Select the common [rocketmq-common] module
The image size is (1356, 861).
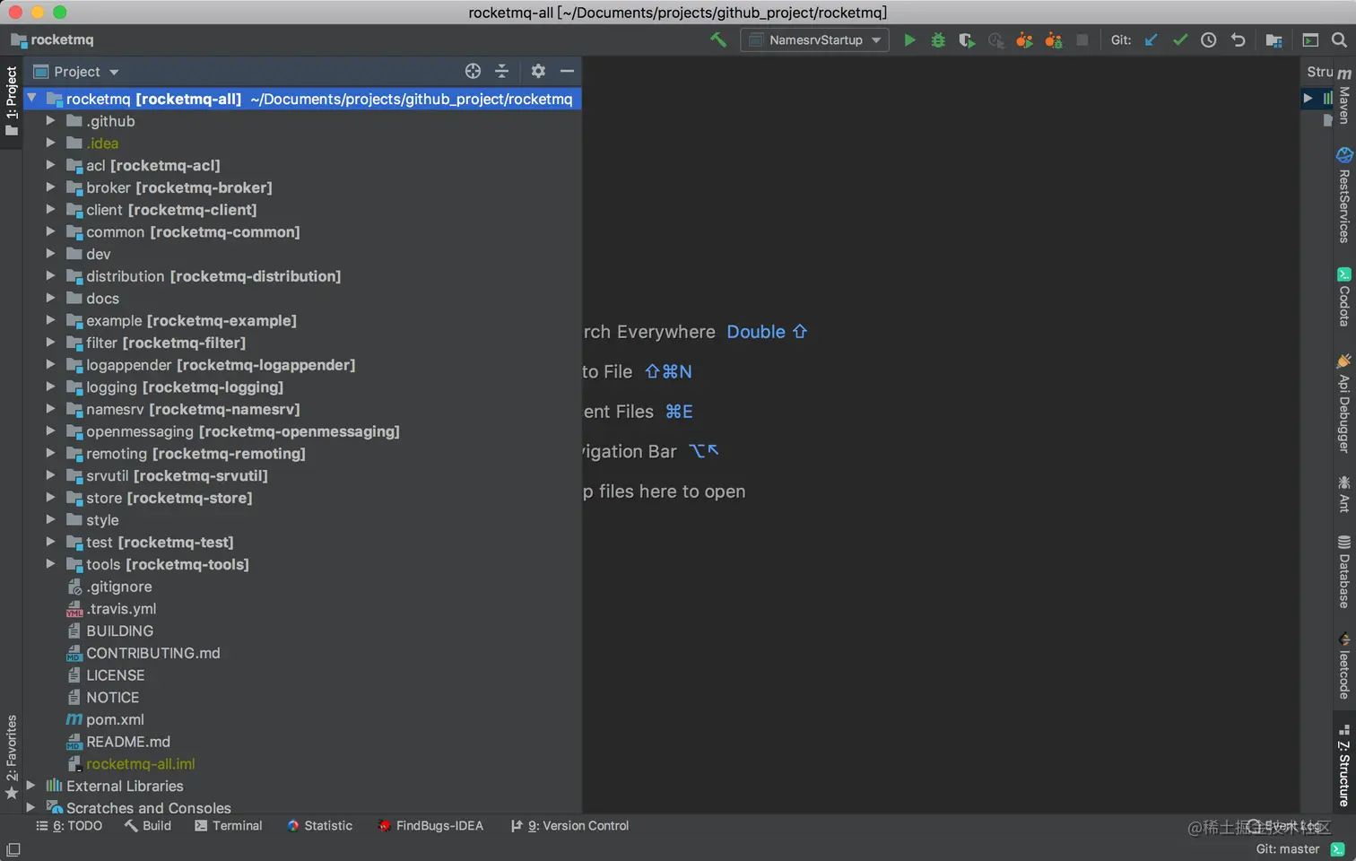coord(193,232)
